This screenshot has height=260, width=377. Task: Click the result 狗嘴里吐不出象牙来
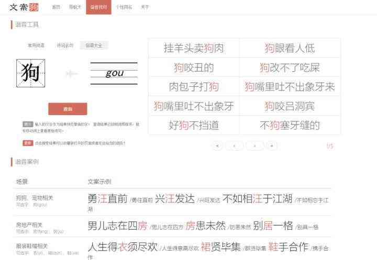290,87
